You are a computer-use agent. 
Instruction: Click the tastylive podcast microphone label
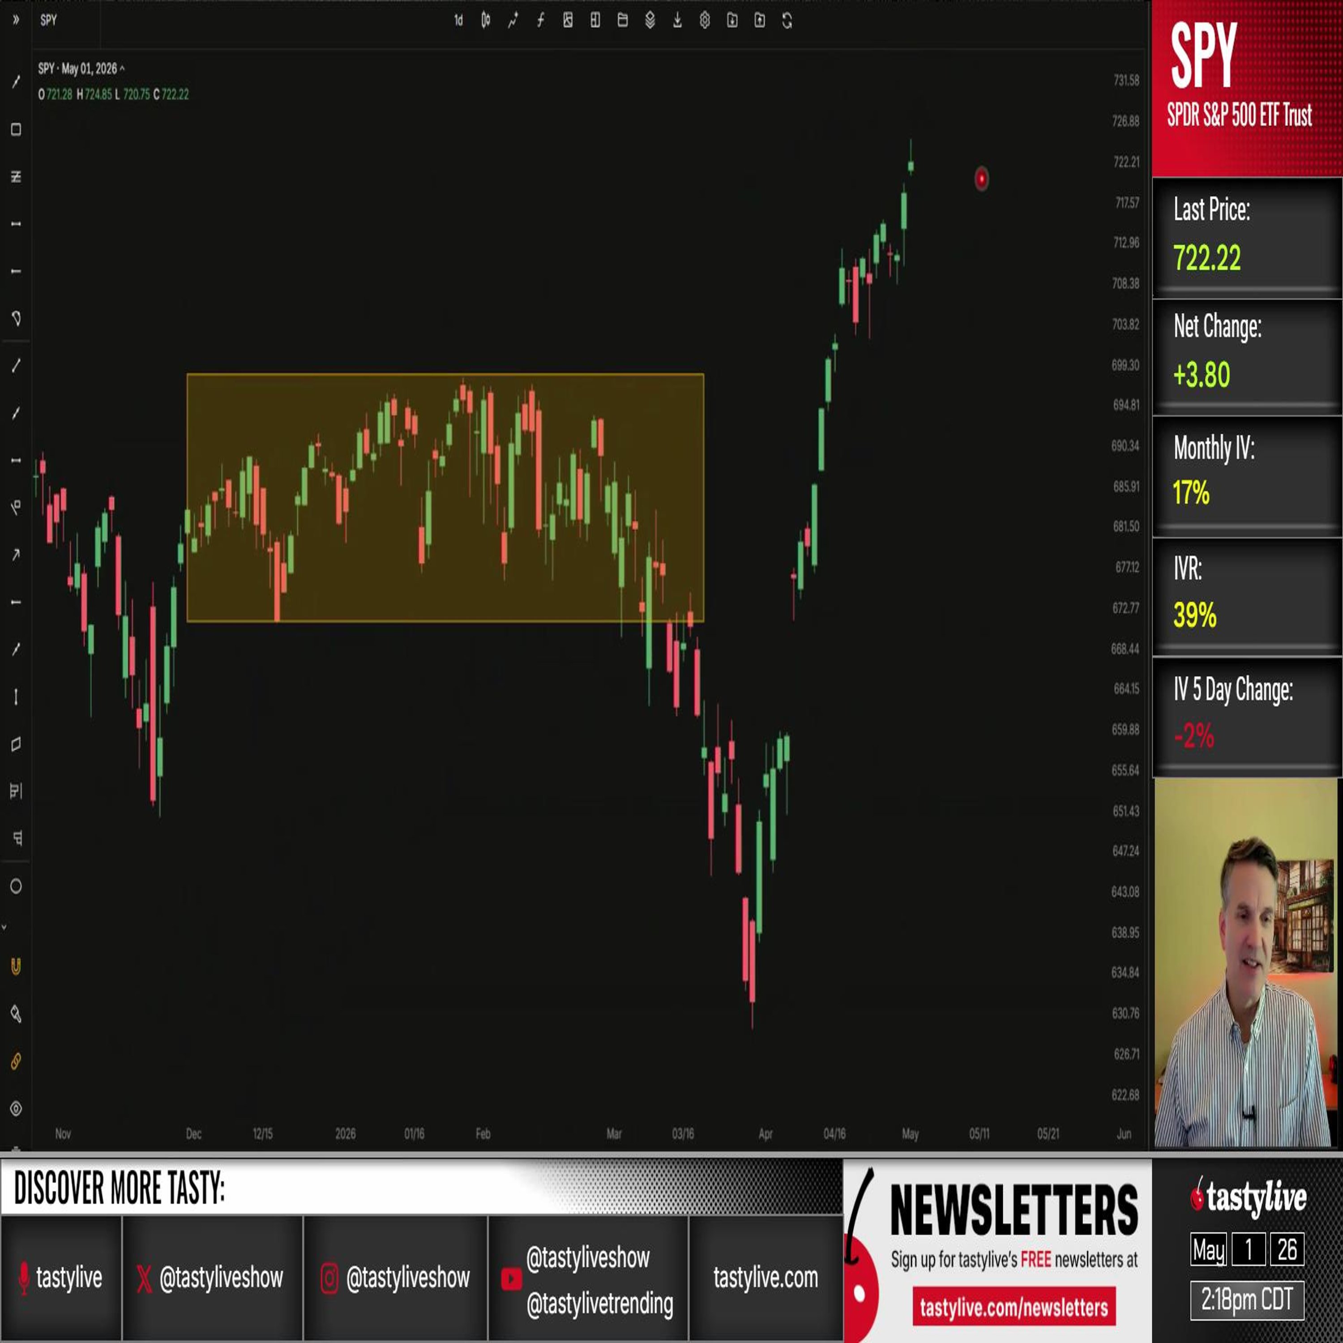pos(61,1277)
